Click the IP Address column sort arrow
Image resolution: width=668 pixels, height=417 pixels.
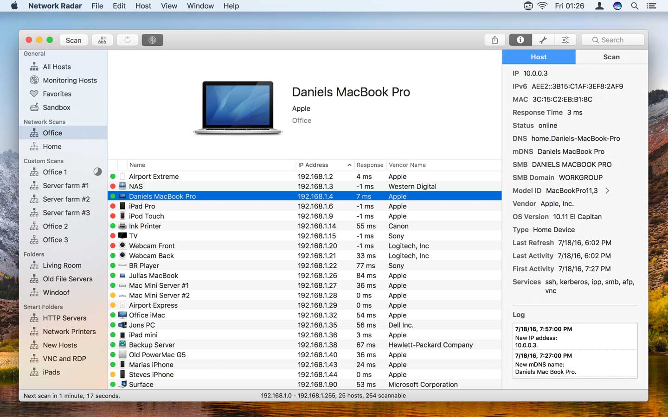[x=350, y=165]
